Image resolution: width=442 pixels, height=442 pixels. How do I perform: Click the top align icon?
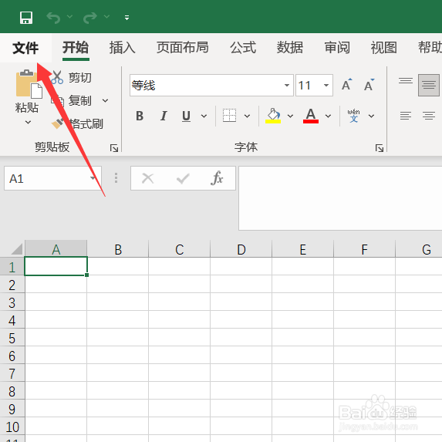tap(405, 81)
